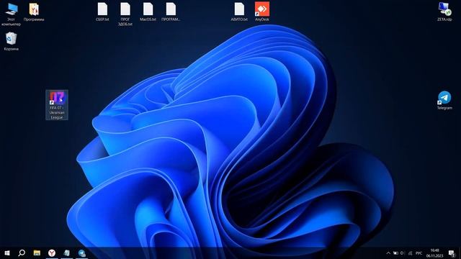
Task: Switch to the notepad-like app in taskbar
Action: [67, 253]
